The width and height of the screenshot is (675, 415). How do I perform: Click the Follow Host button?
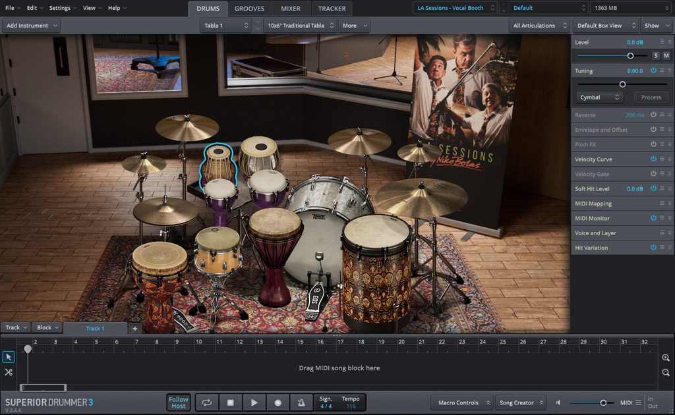tap(179, 402)
